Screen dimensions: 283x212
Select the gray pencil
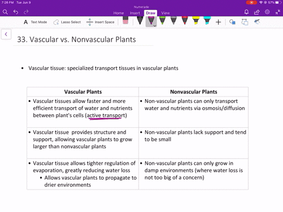(173, 21)
